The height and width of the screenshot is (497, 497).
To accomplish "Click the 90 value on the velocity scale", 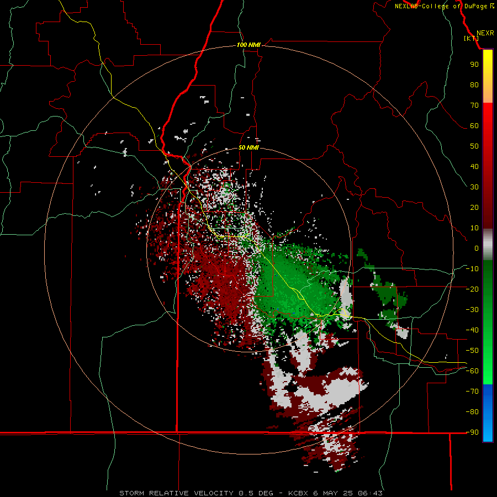I will pos(474,65).
